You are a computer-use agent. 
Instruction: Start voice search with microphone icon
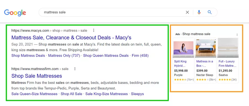click(x=199, y=12)
